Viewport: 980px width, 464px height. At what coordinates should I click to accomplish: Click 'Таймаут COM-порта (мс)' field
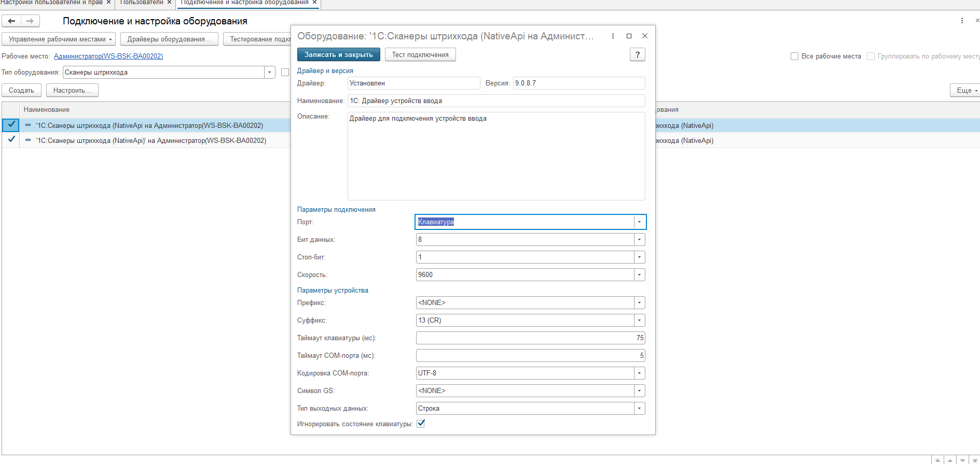pyautogui.click(x=530, y=356)
